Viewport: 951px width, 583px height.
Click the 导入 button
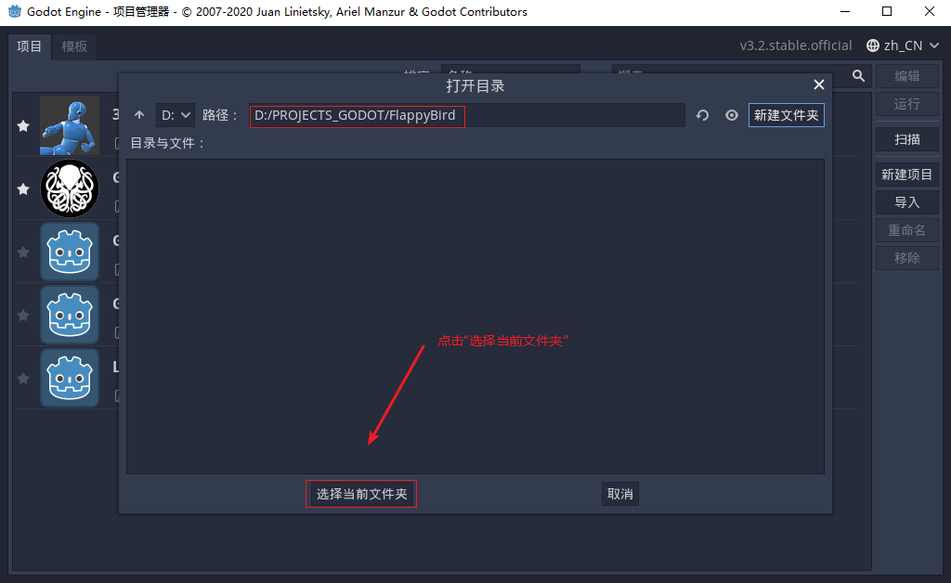pos(907,202)
